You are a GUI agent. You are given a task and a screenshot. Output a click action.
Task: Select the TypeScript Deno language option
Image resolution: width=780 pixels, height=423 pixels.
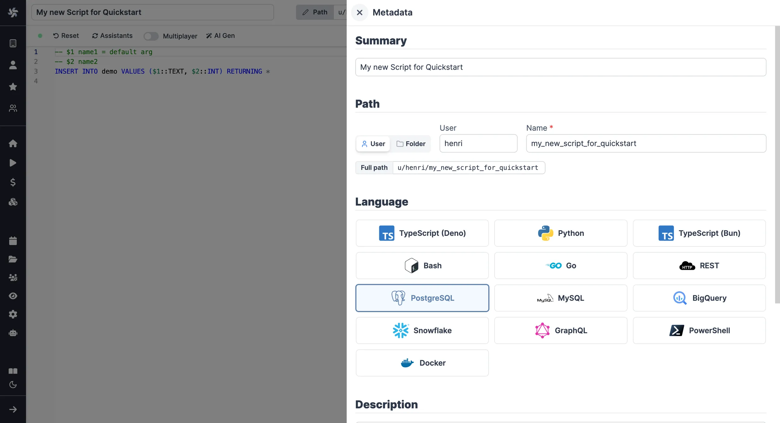[422, 233]
